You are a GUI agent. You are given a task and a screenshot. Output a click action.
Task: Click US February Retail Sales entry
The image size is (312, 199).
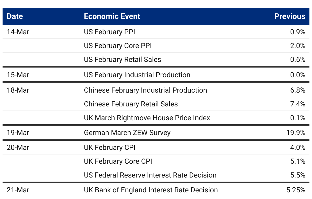122,60
